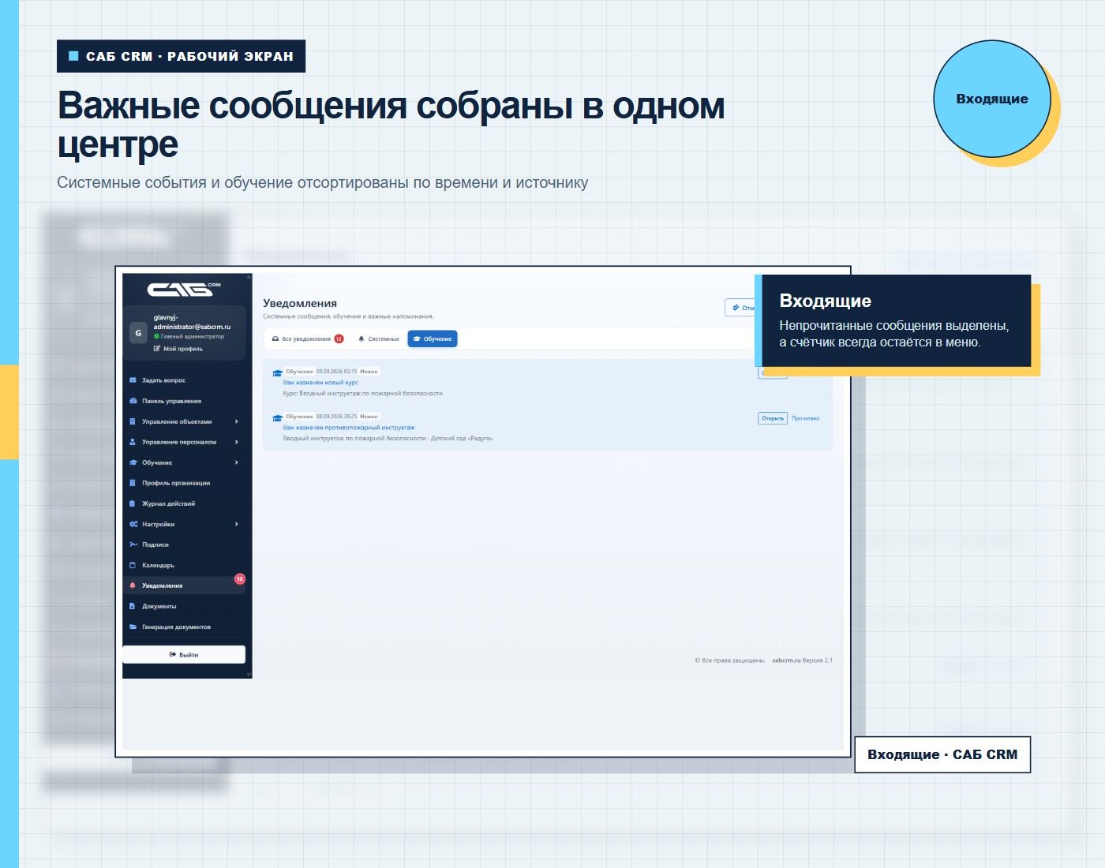The image size is (1105, 868).
Task: Click the envelope icon beside Задать вопрос
Action: (133, 380)
